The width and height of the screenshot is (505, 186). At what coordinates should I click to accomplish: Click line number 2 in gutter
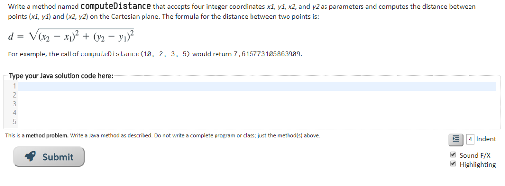14,95
